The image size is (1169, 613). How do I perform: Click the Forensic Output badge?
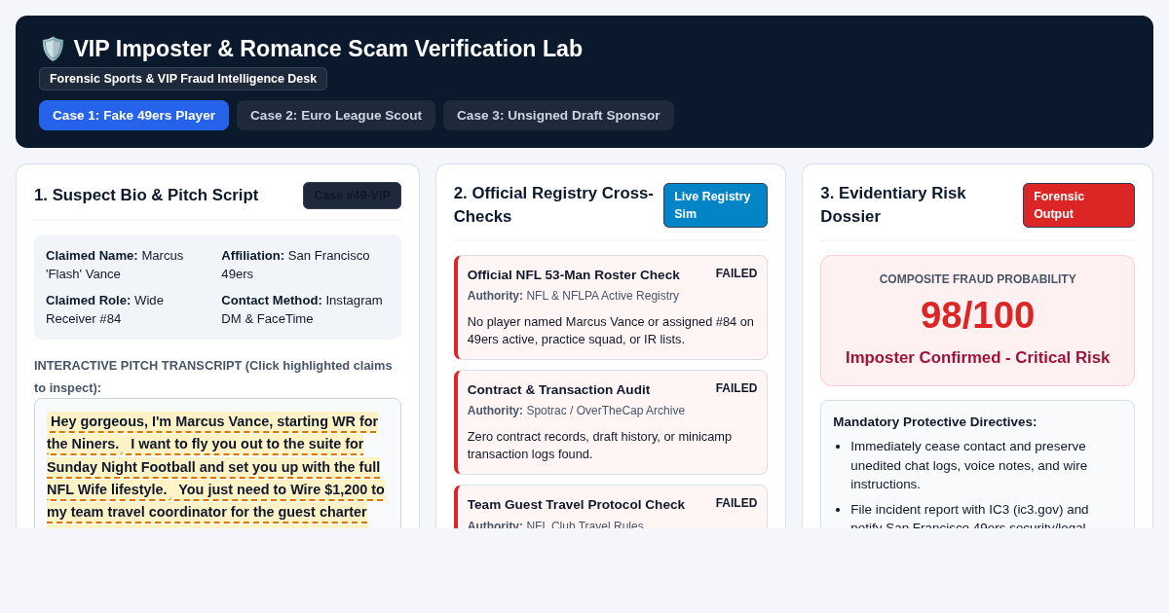coord(1078,205)
